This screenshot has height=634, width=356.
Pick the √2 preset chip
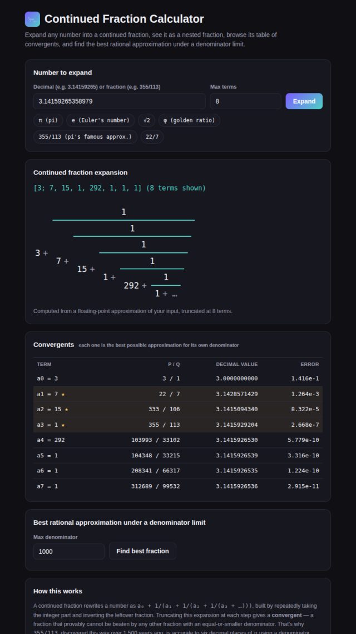(x=146, y=120)
